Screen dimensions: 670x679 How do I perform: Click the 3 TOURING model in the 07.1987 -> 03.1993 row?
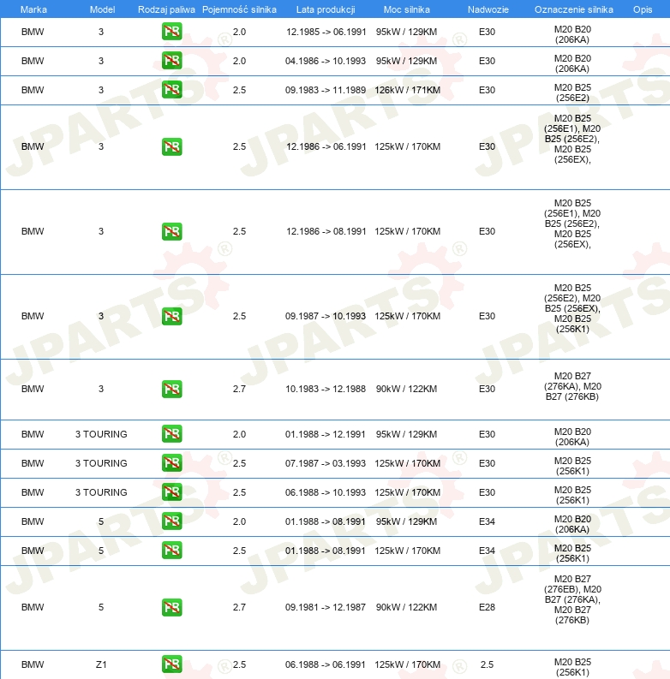tap(101, 463)
